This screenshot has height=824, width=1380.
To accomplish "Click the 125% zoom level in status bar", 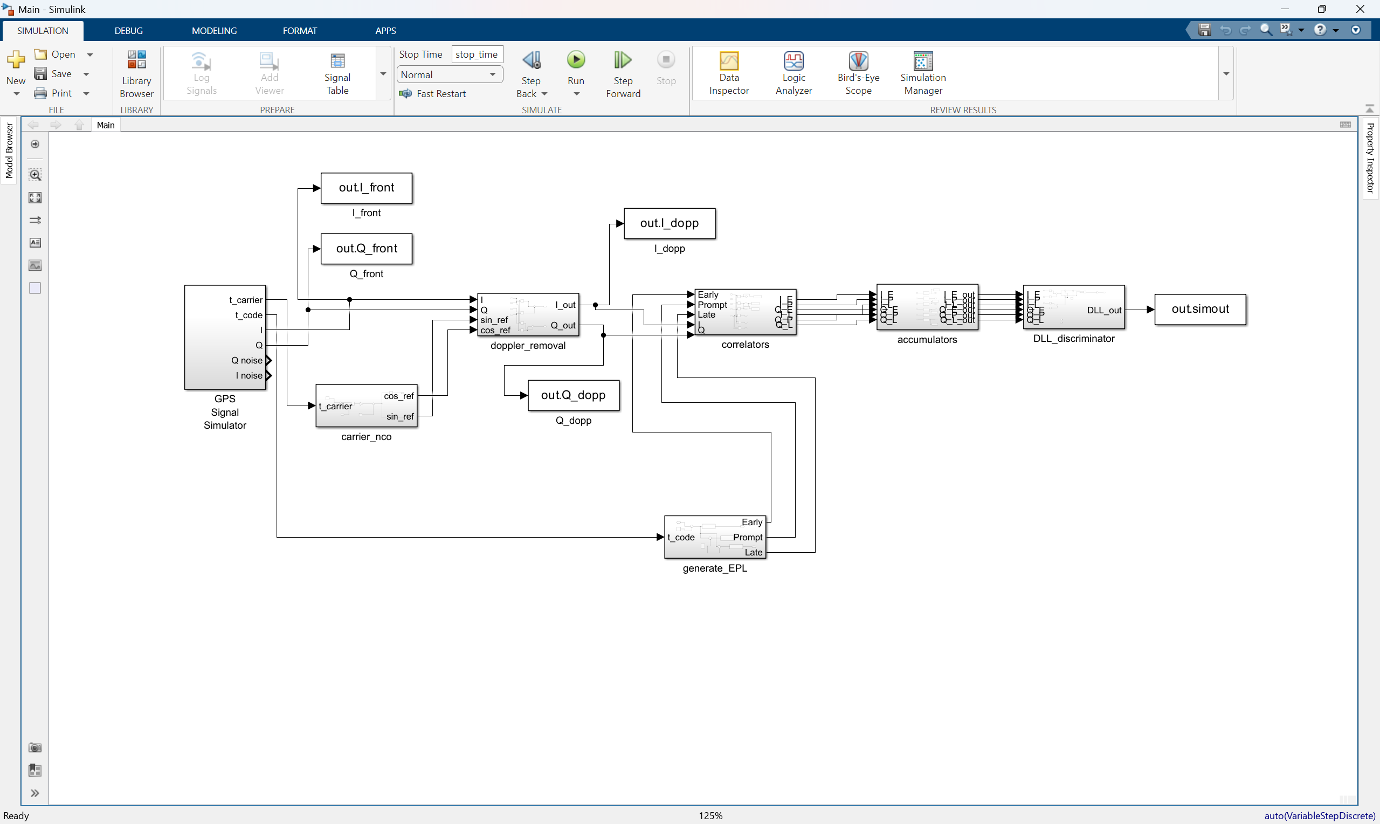I will 710,815.
